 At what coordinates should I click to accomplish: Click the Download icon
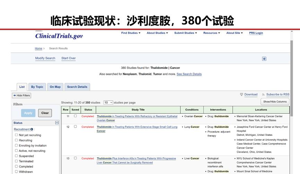241,95
